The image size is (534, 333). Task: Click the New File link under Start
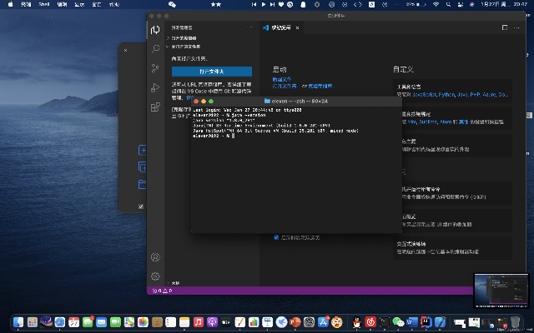(280, 79)
